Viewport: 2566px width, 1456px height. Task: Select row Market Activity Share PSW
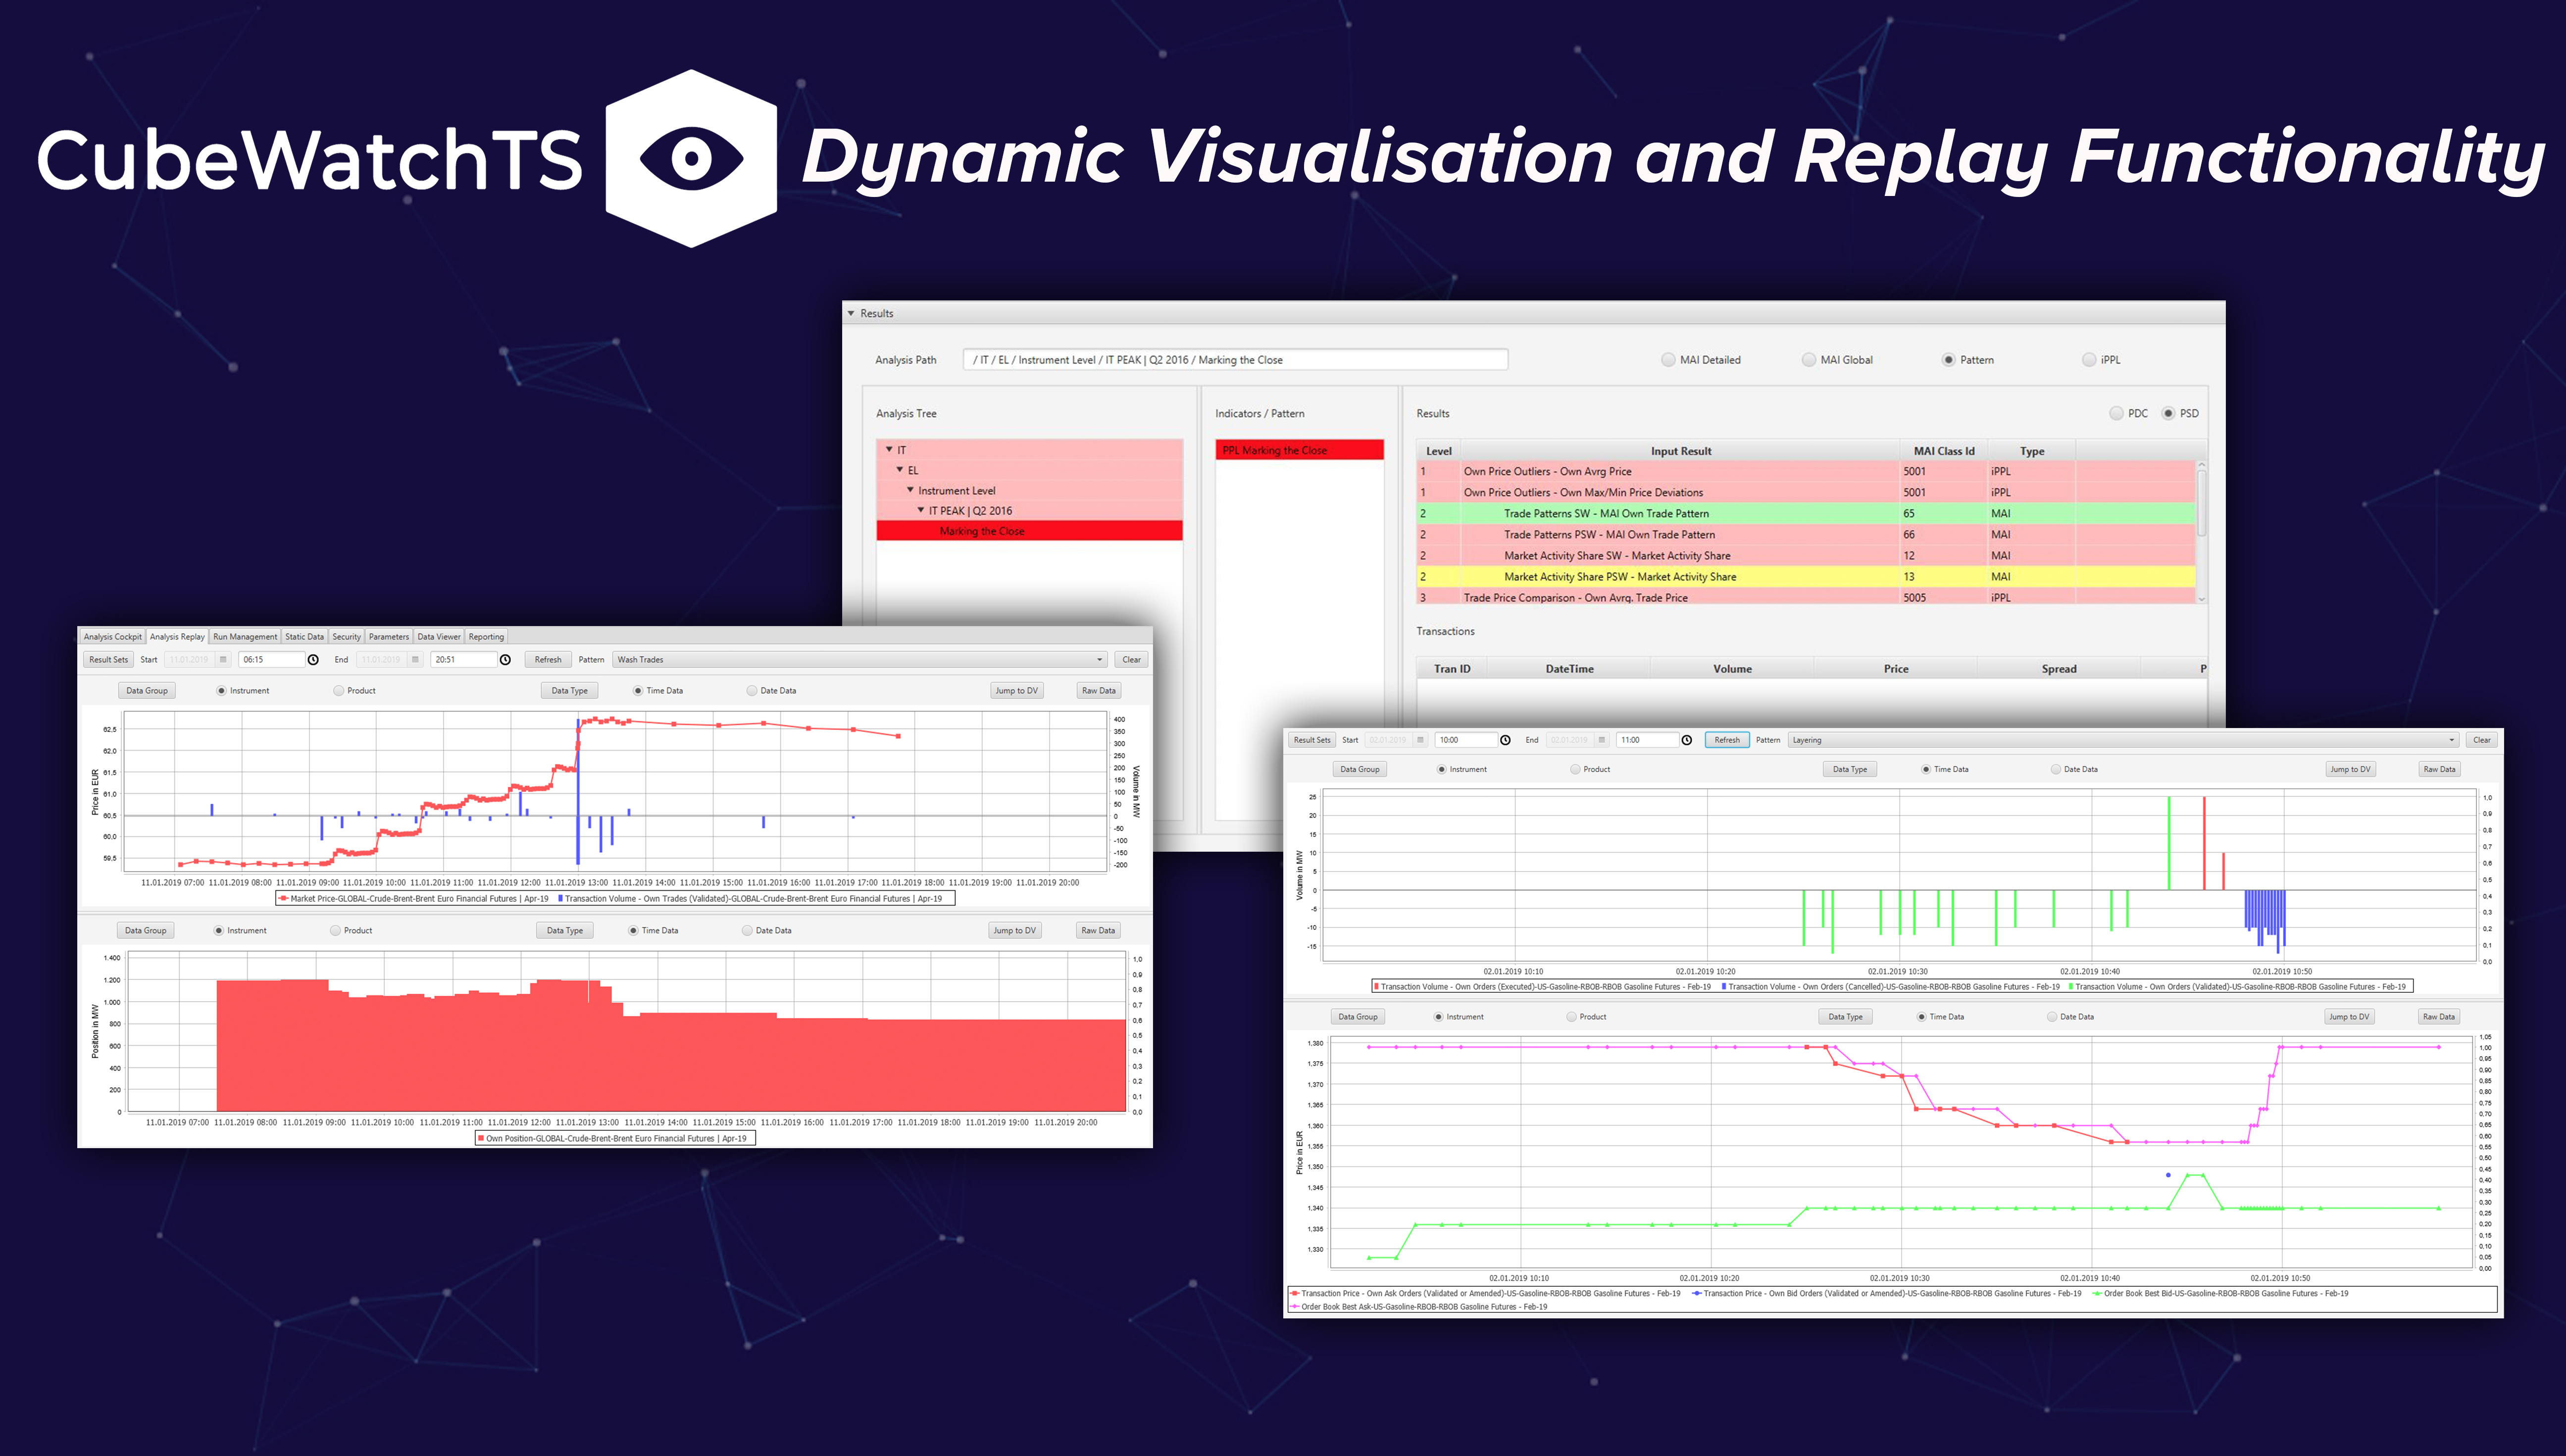(x=1806, y=577)
